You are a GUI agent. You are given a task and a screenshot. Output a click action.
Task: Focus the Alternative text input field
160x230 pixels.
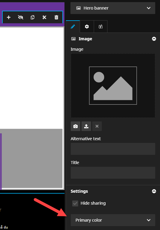pos(113,149)
